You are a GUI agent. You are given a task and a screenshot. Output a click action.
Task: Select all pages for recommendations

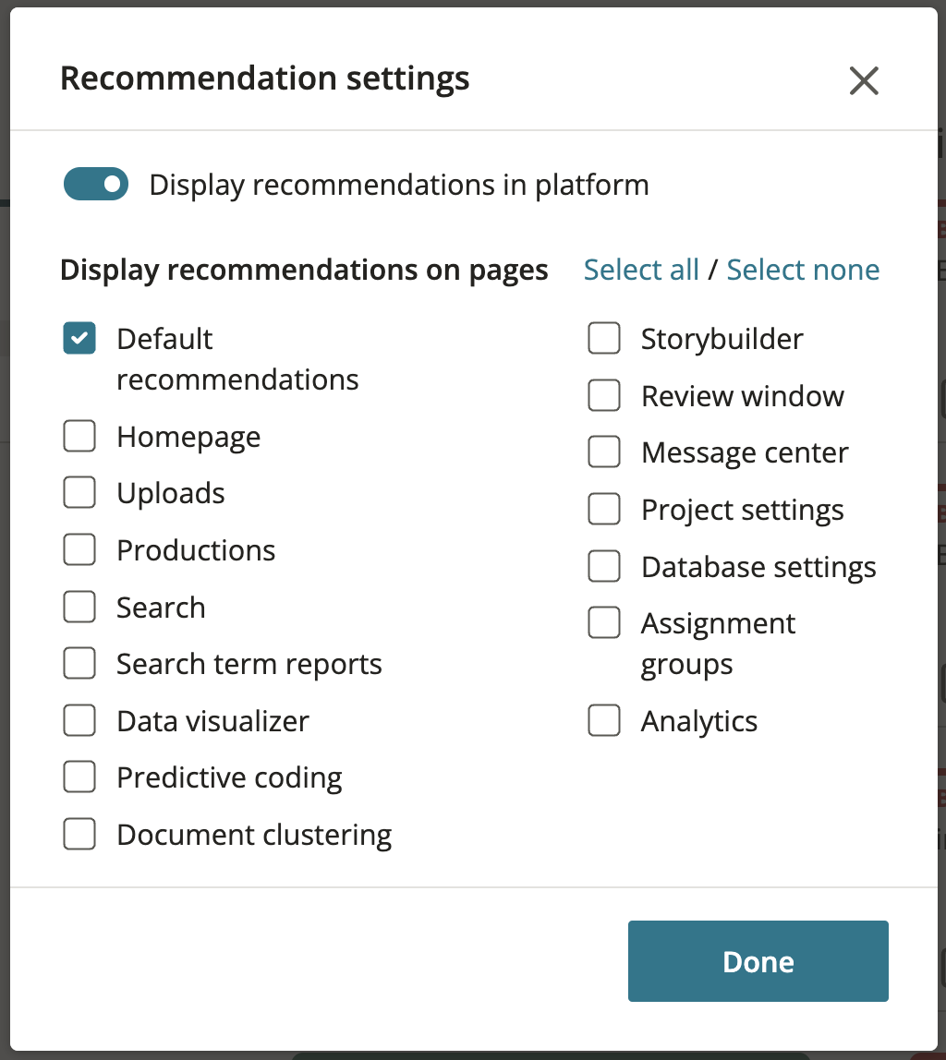pyautogui.click(x=641, y=269)
